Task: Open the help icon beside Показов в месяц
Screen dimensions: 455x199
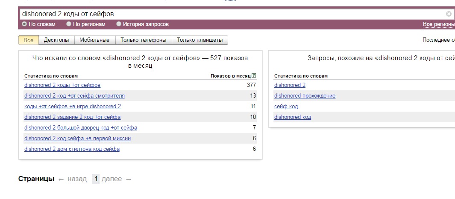Action: point(254,76)
